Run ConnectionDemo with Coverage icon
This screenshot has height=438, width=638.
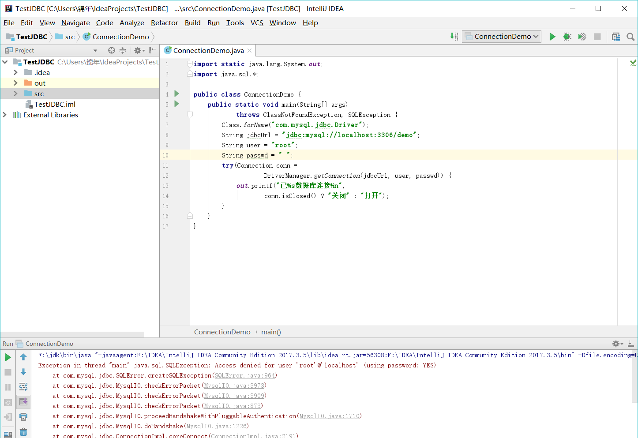point(582,37)
